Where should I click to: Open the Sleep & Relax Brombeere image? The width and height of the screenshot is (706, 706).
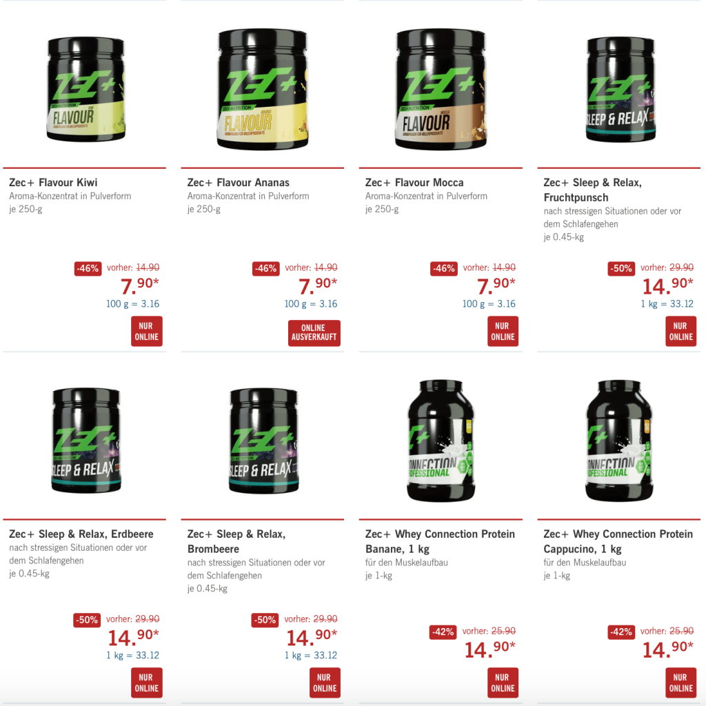pyautogui.click(x=263, y=441)
